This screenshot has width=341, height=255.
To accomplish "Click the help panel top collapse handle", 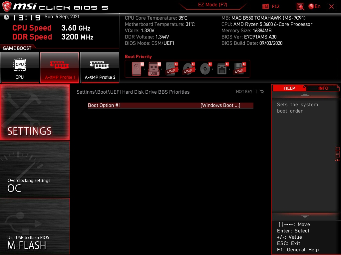I will [x=305, y=94].
